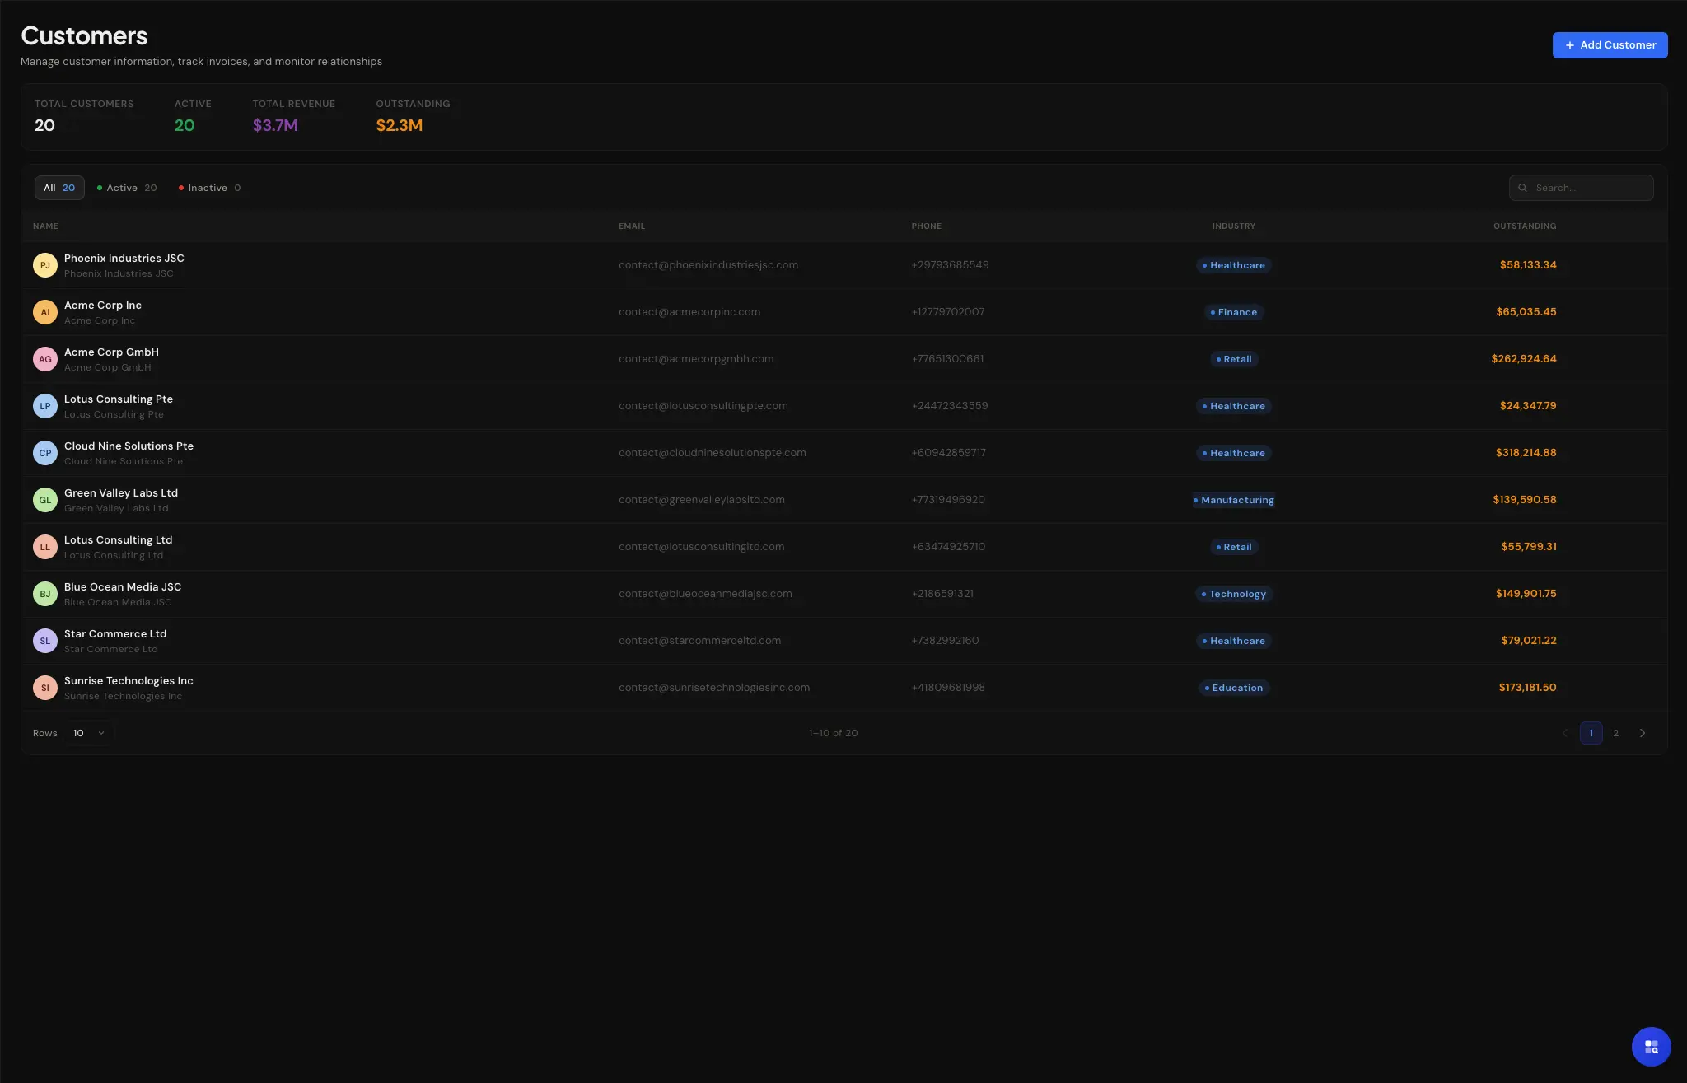Open the Rows per page dropdown
Screen dimensions: 1687x1083
click(89, 733)
